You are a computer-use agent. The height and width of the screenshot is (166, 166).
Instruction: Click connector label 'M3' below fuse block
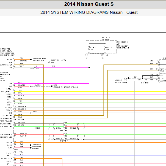point(107,55)
